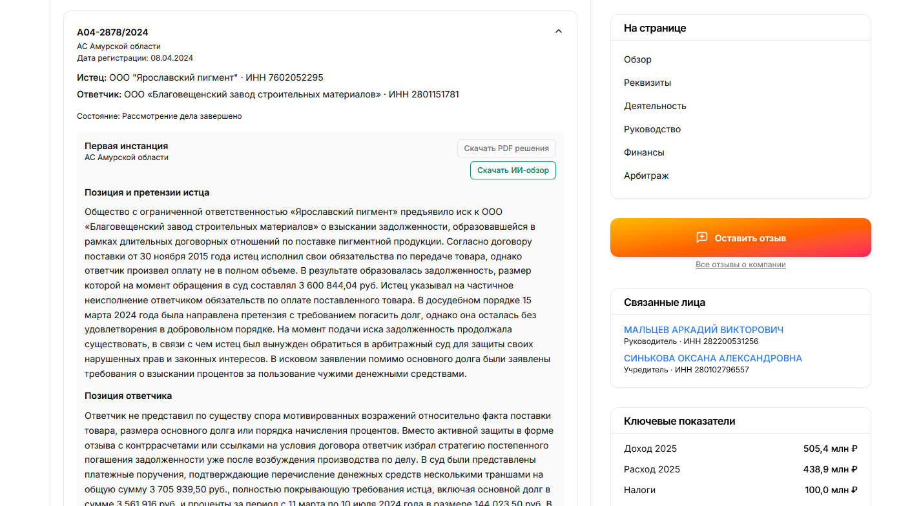Open СИНЬКОВА ОКСАНА АЛЕКСАНДРОВНА profile link
Viewport: 921px width, 506px height.
(713, 358)
